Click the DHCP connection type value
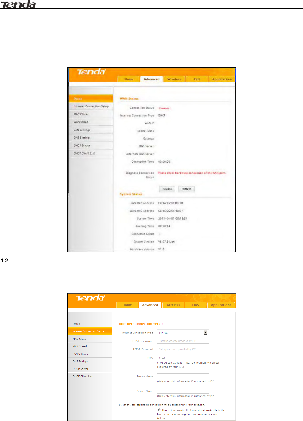Image resolution: width=303 pixels, height=421 pixels. pyautogui.click(x=162, y=115)
